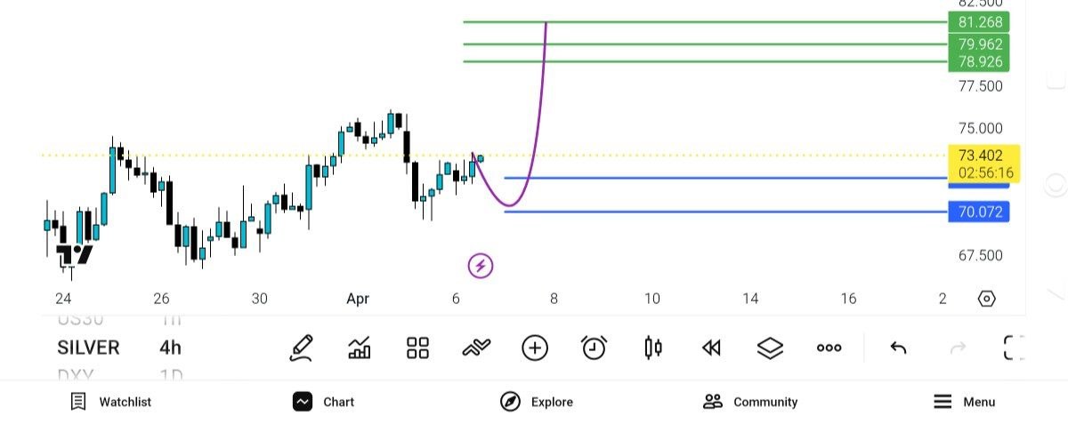The height and width of the screenshot is (424, 1068).
Task: Start bar replay with rewind icon
Action: 711,348
